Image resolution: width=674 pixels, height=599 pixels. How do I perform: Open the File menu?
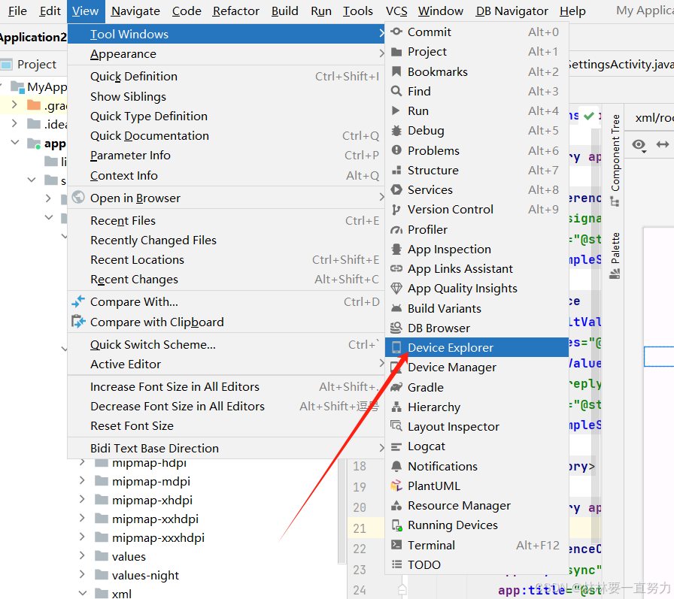pos(17,11)
